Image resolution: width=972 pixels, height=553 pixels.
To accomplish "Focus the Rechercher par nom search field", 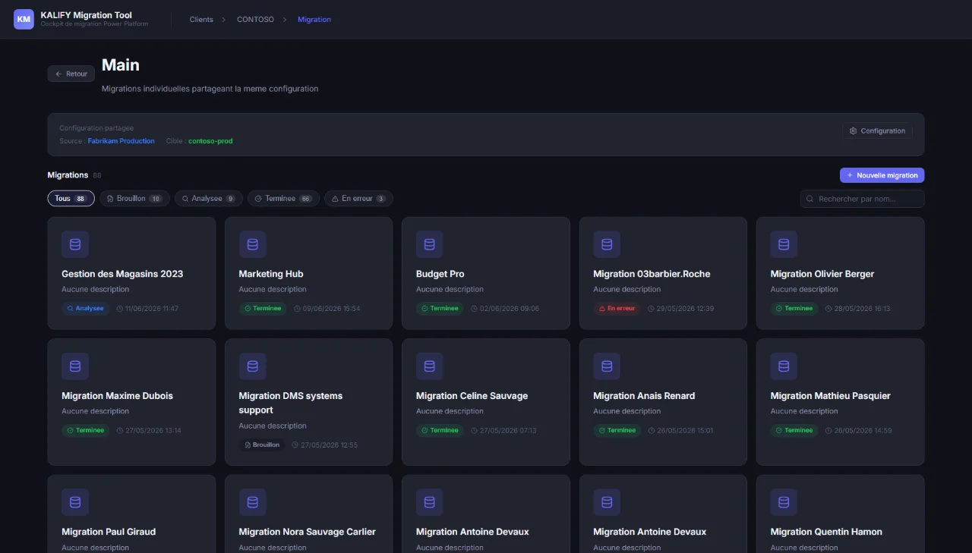I will click(862, 199).
